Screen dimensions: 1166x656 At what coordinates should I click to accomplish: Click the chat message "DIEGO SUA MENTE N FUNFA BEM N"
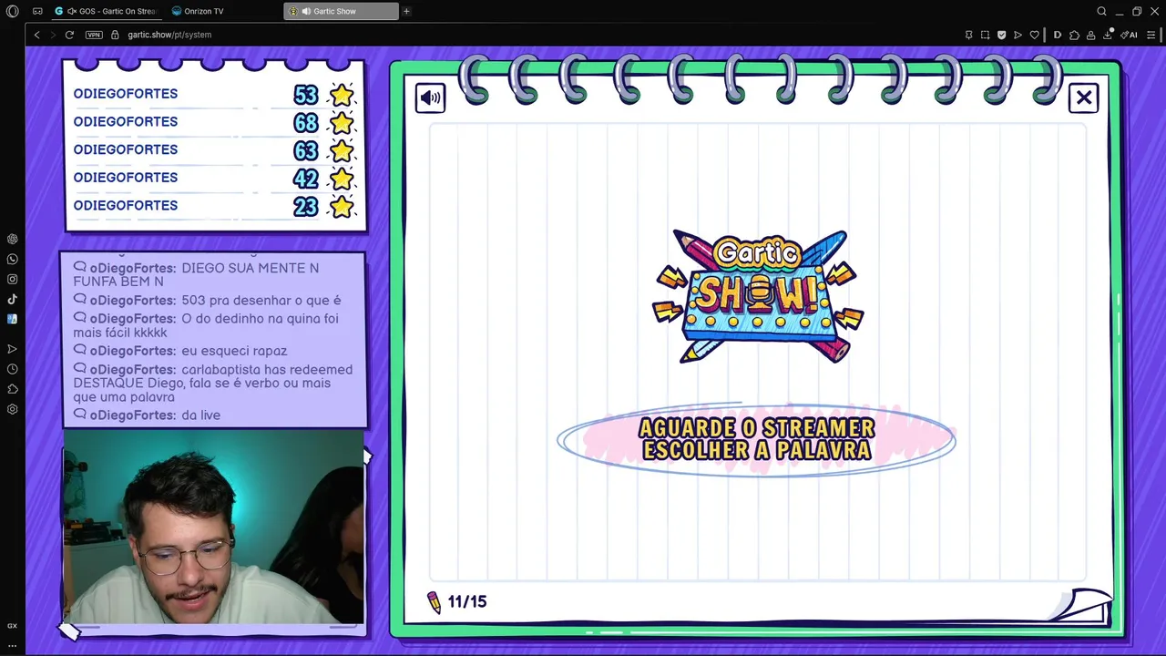[x=197, y=274]
